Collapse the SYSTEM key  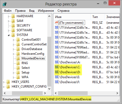click(x=9, y=35)
